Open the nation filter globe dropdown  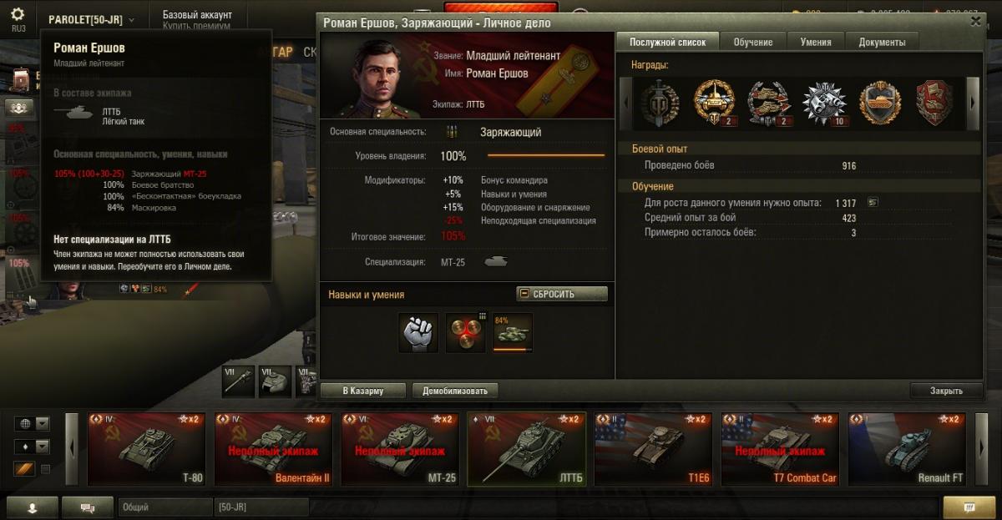tap(33, 423)
